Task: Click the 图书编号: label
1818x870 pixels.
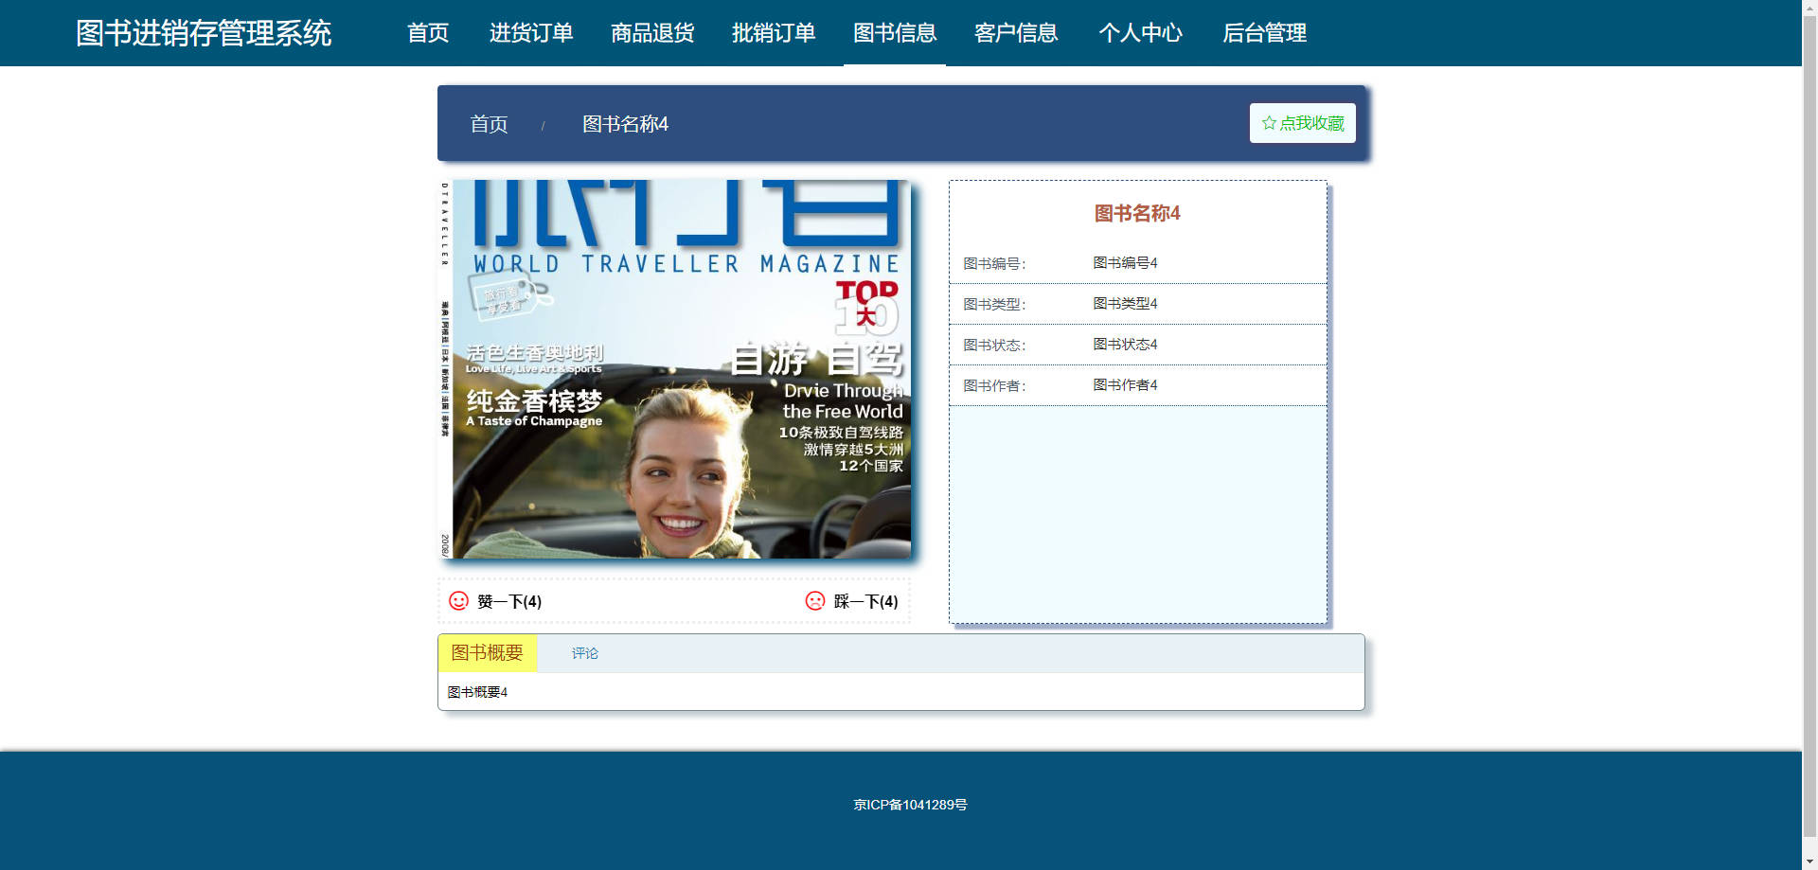Action: tap(994, 264)
